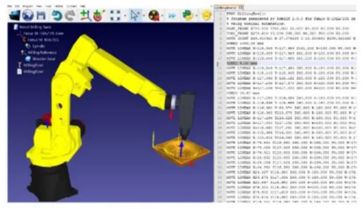Close the program file tab in the editor

(241, 7)
